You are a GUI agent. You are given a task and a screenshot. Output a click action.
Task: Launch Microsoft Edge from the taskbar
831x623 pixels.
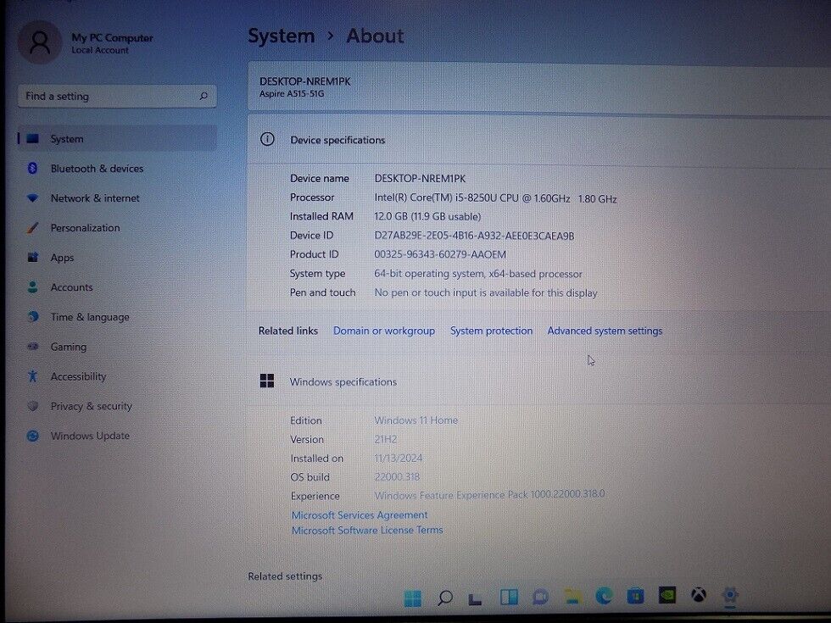(604, 596)
